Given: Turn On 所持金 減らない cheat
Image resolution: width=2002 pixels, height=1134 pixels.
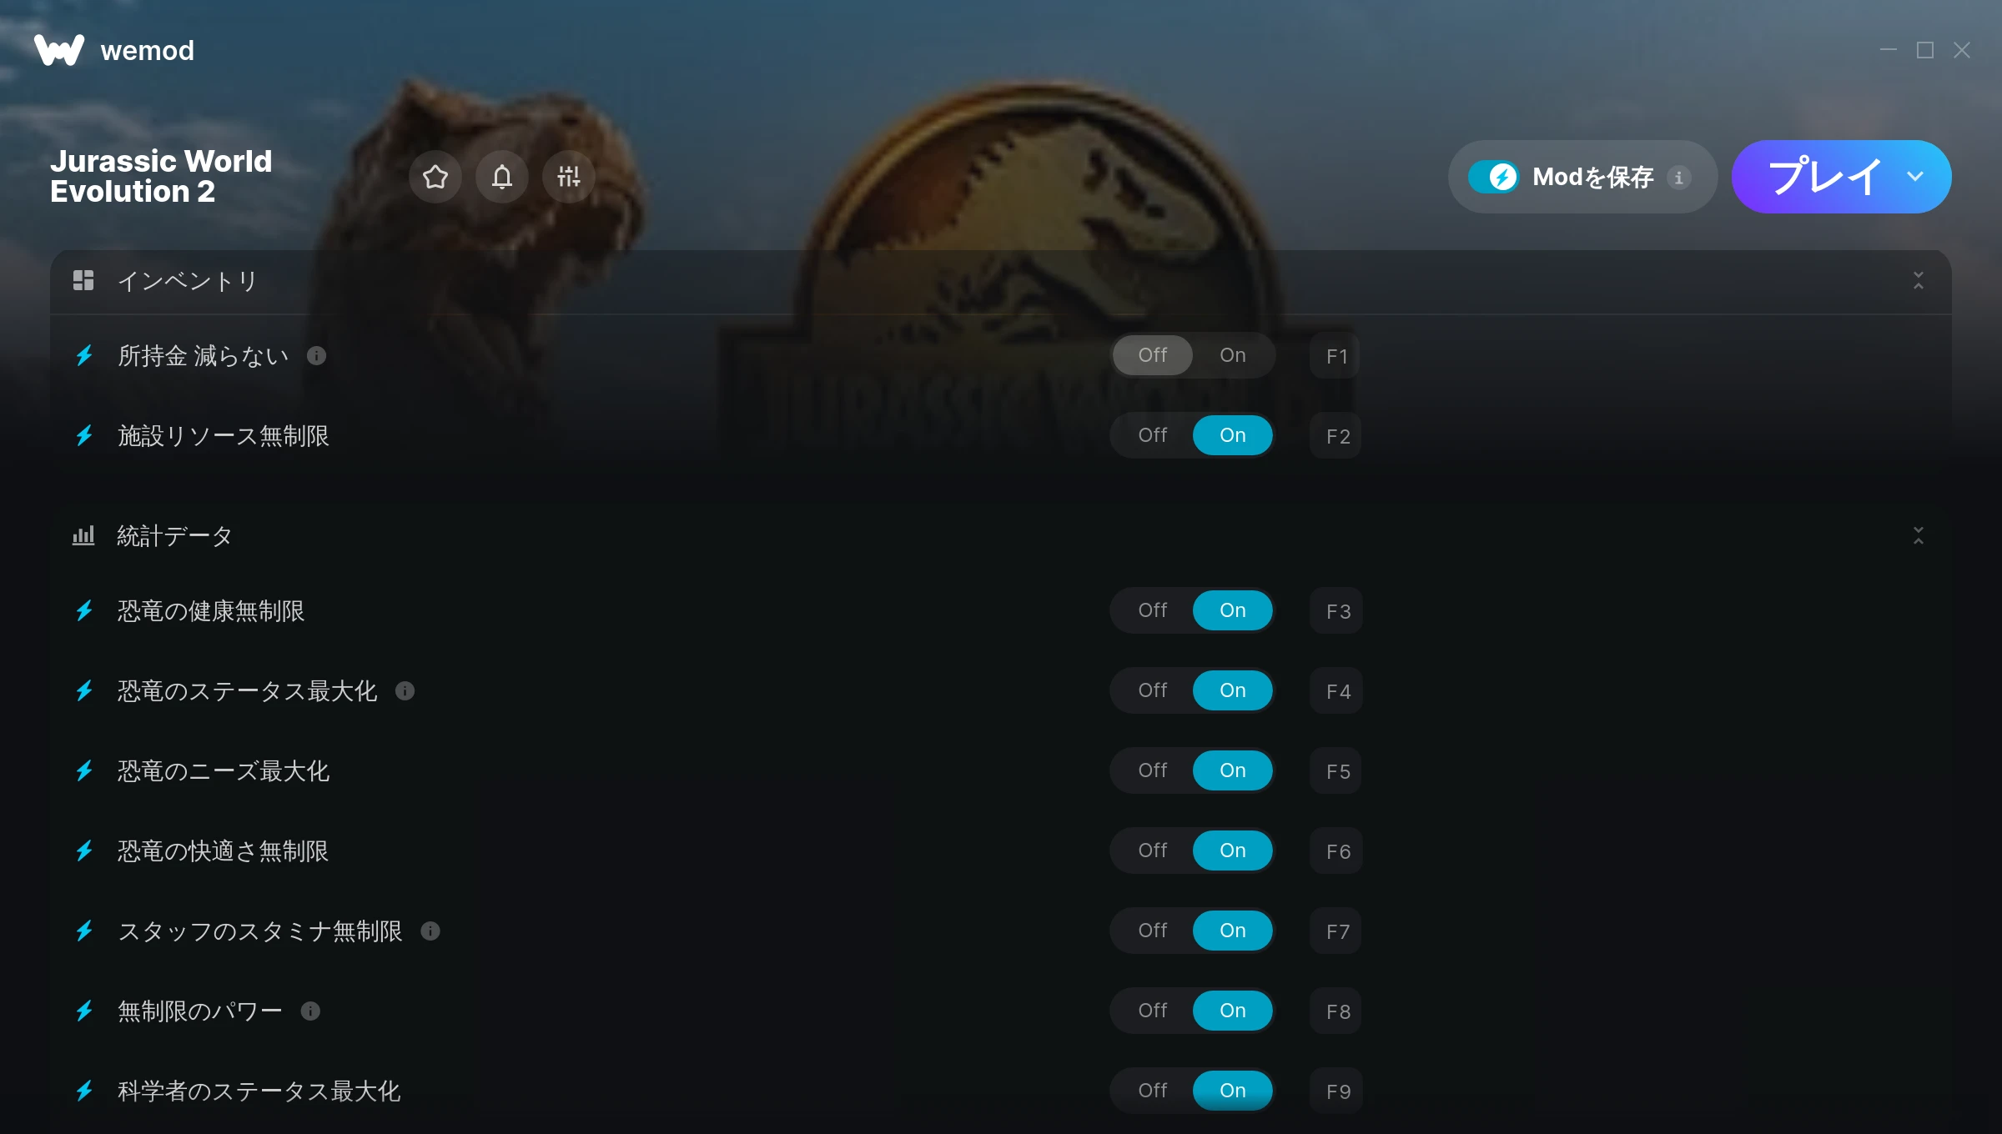Looking at the screenshot, I should 1233,355.
